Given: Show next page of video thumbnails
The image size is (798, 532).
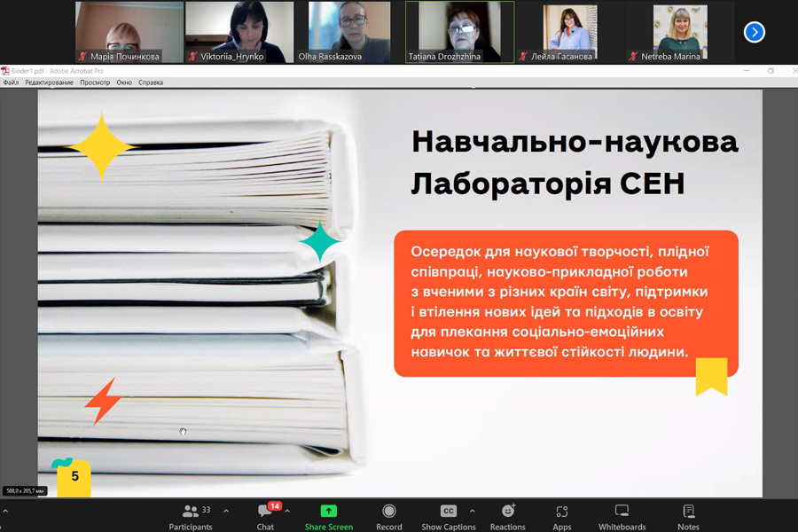Looking at the screenshot, I should (754, 33).
